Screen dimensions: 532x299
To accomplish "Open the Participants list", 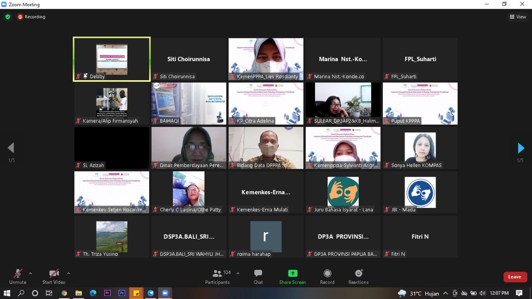I will 217,277.
